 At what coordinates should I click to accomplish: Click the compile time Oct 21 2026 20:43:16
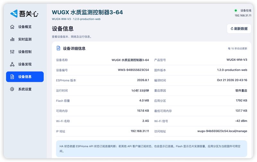pyautogui.click(x=232, y=80)
